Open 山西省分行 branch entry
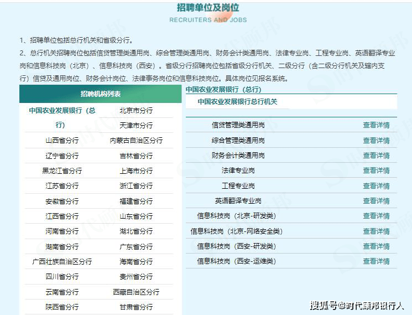This screenshot has width=412, height=315. click(62, 141)
